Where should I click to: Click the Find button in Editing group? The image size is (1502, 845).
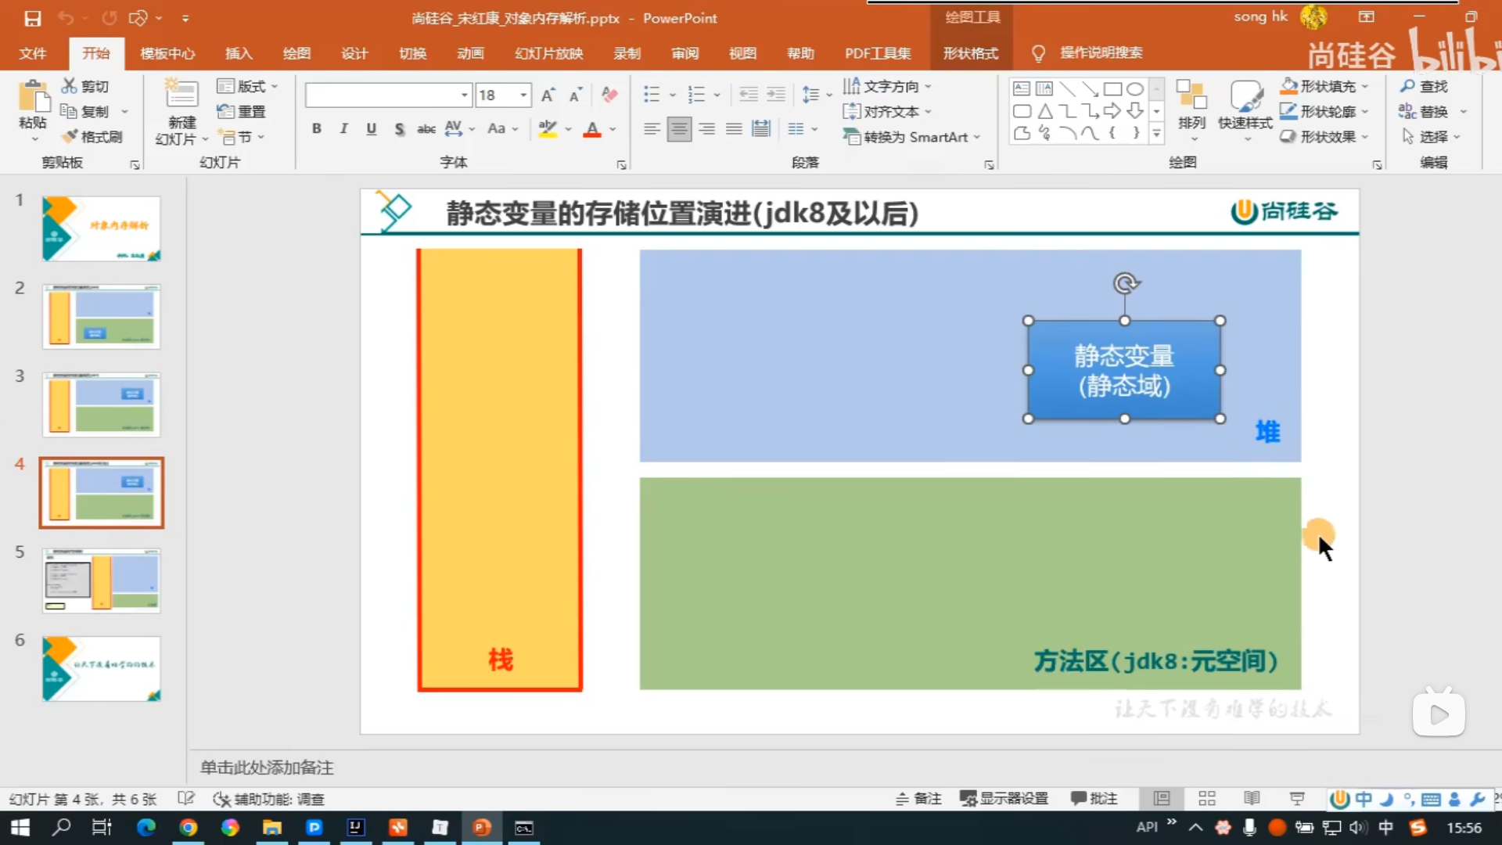click(1425, 86)
